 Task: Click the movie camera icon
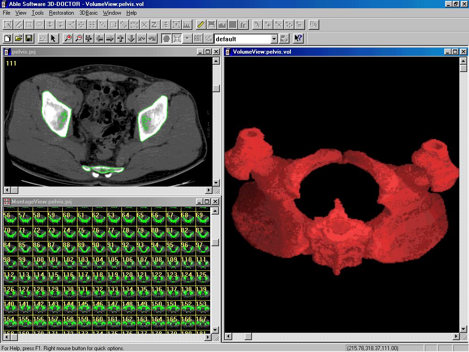point(89,38)
